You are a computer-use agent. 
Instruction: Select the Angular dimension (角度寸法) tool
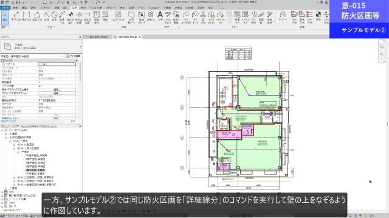(37, 16)
